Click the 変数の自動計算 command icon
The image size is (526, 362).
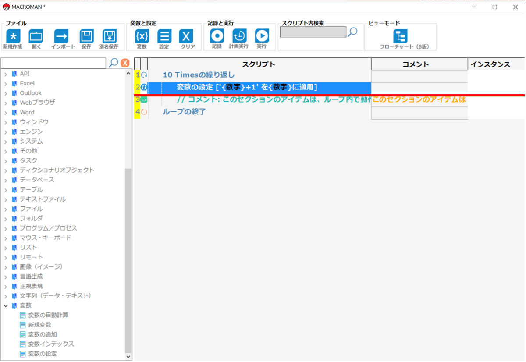point(23,315)
